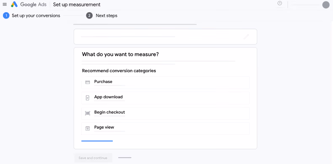
Task: Click the Google Ads logo
Action: click(29, 5)
